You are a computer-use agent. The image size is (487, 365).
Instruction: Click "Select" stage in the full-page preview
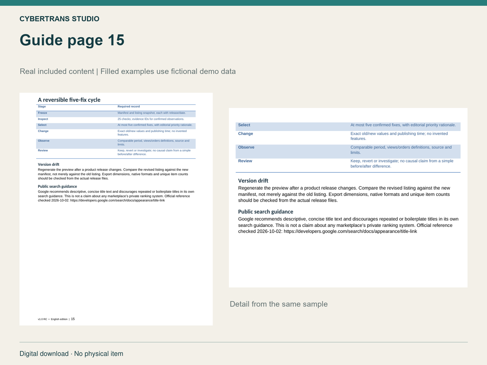[42, 125]
